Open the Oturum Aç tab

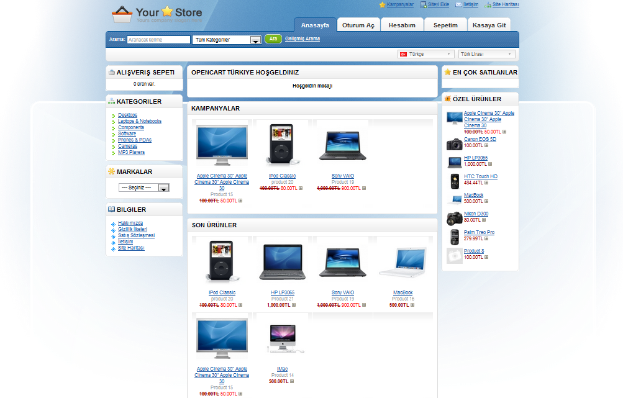tap(358, 25)
